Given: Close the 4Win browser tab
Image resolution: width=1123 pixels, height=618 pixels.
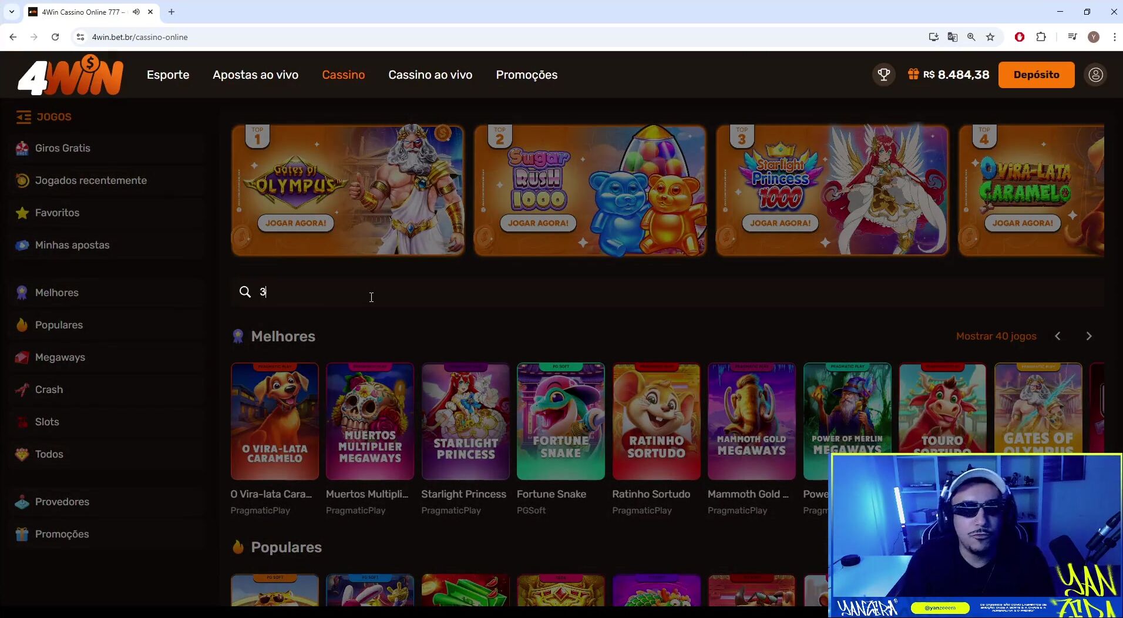Looking at the screenshot, I should (x=150, y=12).
